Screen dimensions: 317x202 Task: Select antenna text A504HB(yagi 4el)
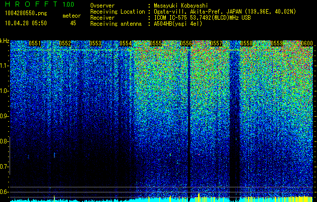click(178, 24)
